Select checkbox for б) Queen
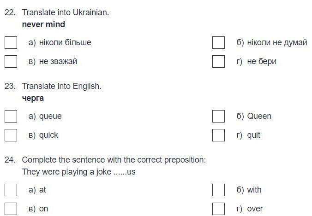312x216 pixels. [218, 116]
